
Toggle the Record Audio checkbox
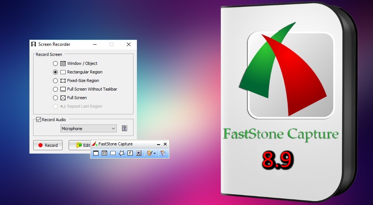tap(38, 119)
